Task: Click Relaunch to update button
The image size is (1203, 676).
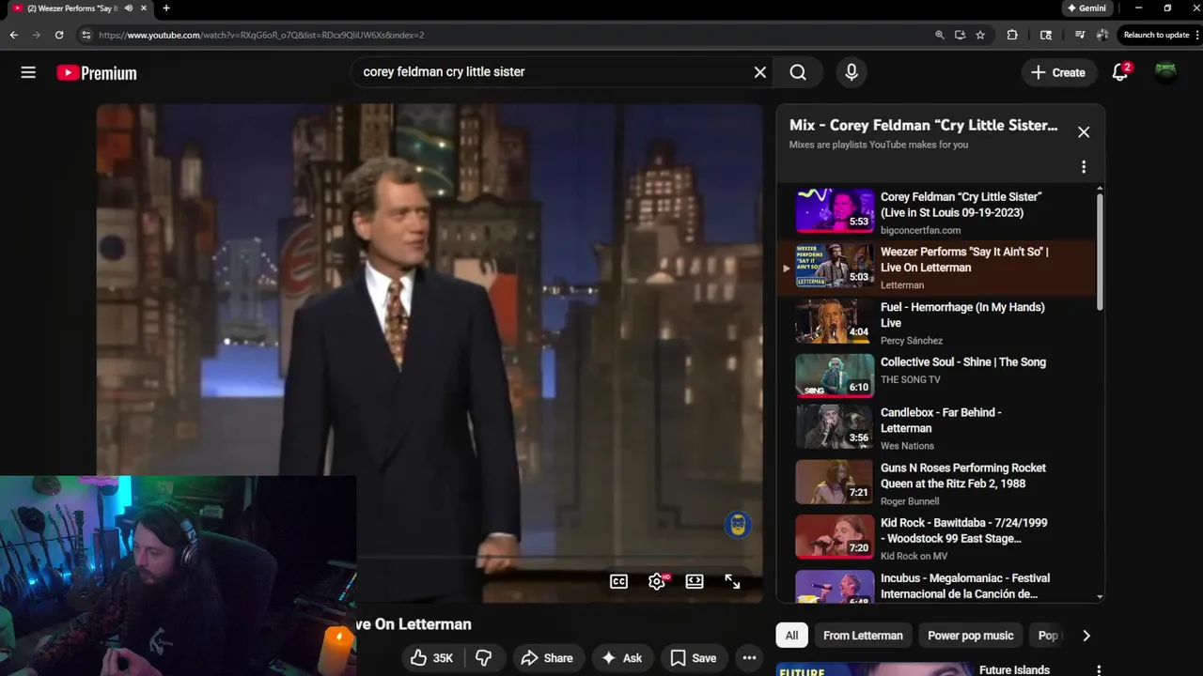Action: coord(1156,35)
